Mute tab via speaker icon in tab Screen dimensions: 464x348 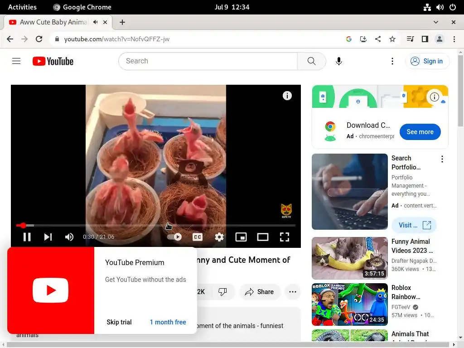click(95, 22)
